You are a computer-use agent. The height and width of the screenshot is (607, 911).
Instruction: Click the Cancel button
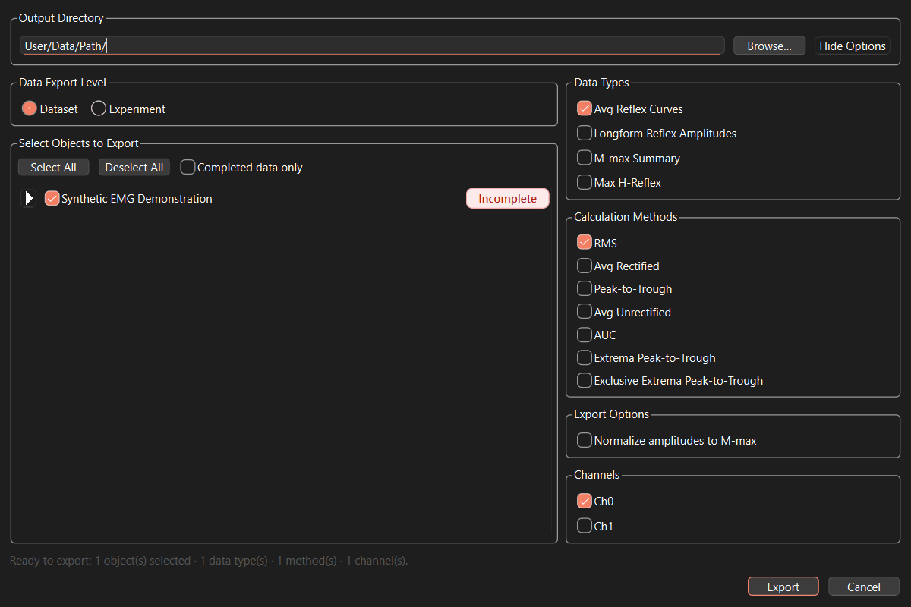(864, 587)
